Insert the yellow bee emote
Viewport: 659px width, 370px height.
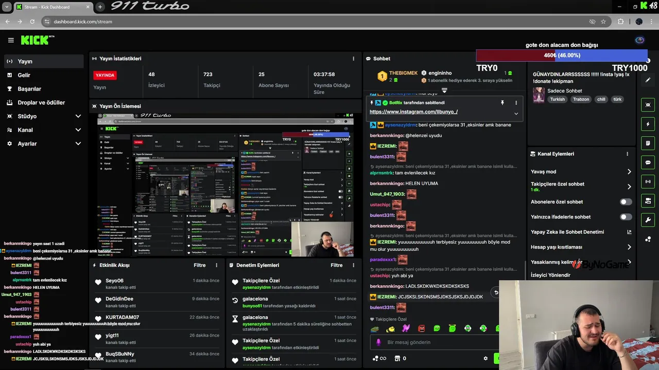[391, 328]
